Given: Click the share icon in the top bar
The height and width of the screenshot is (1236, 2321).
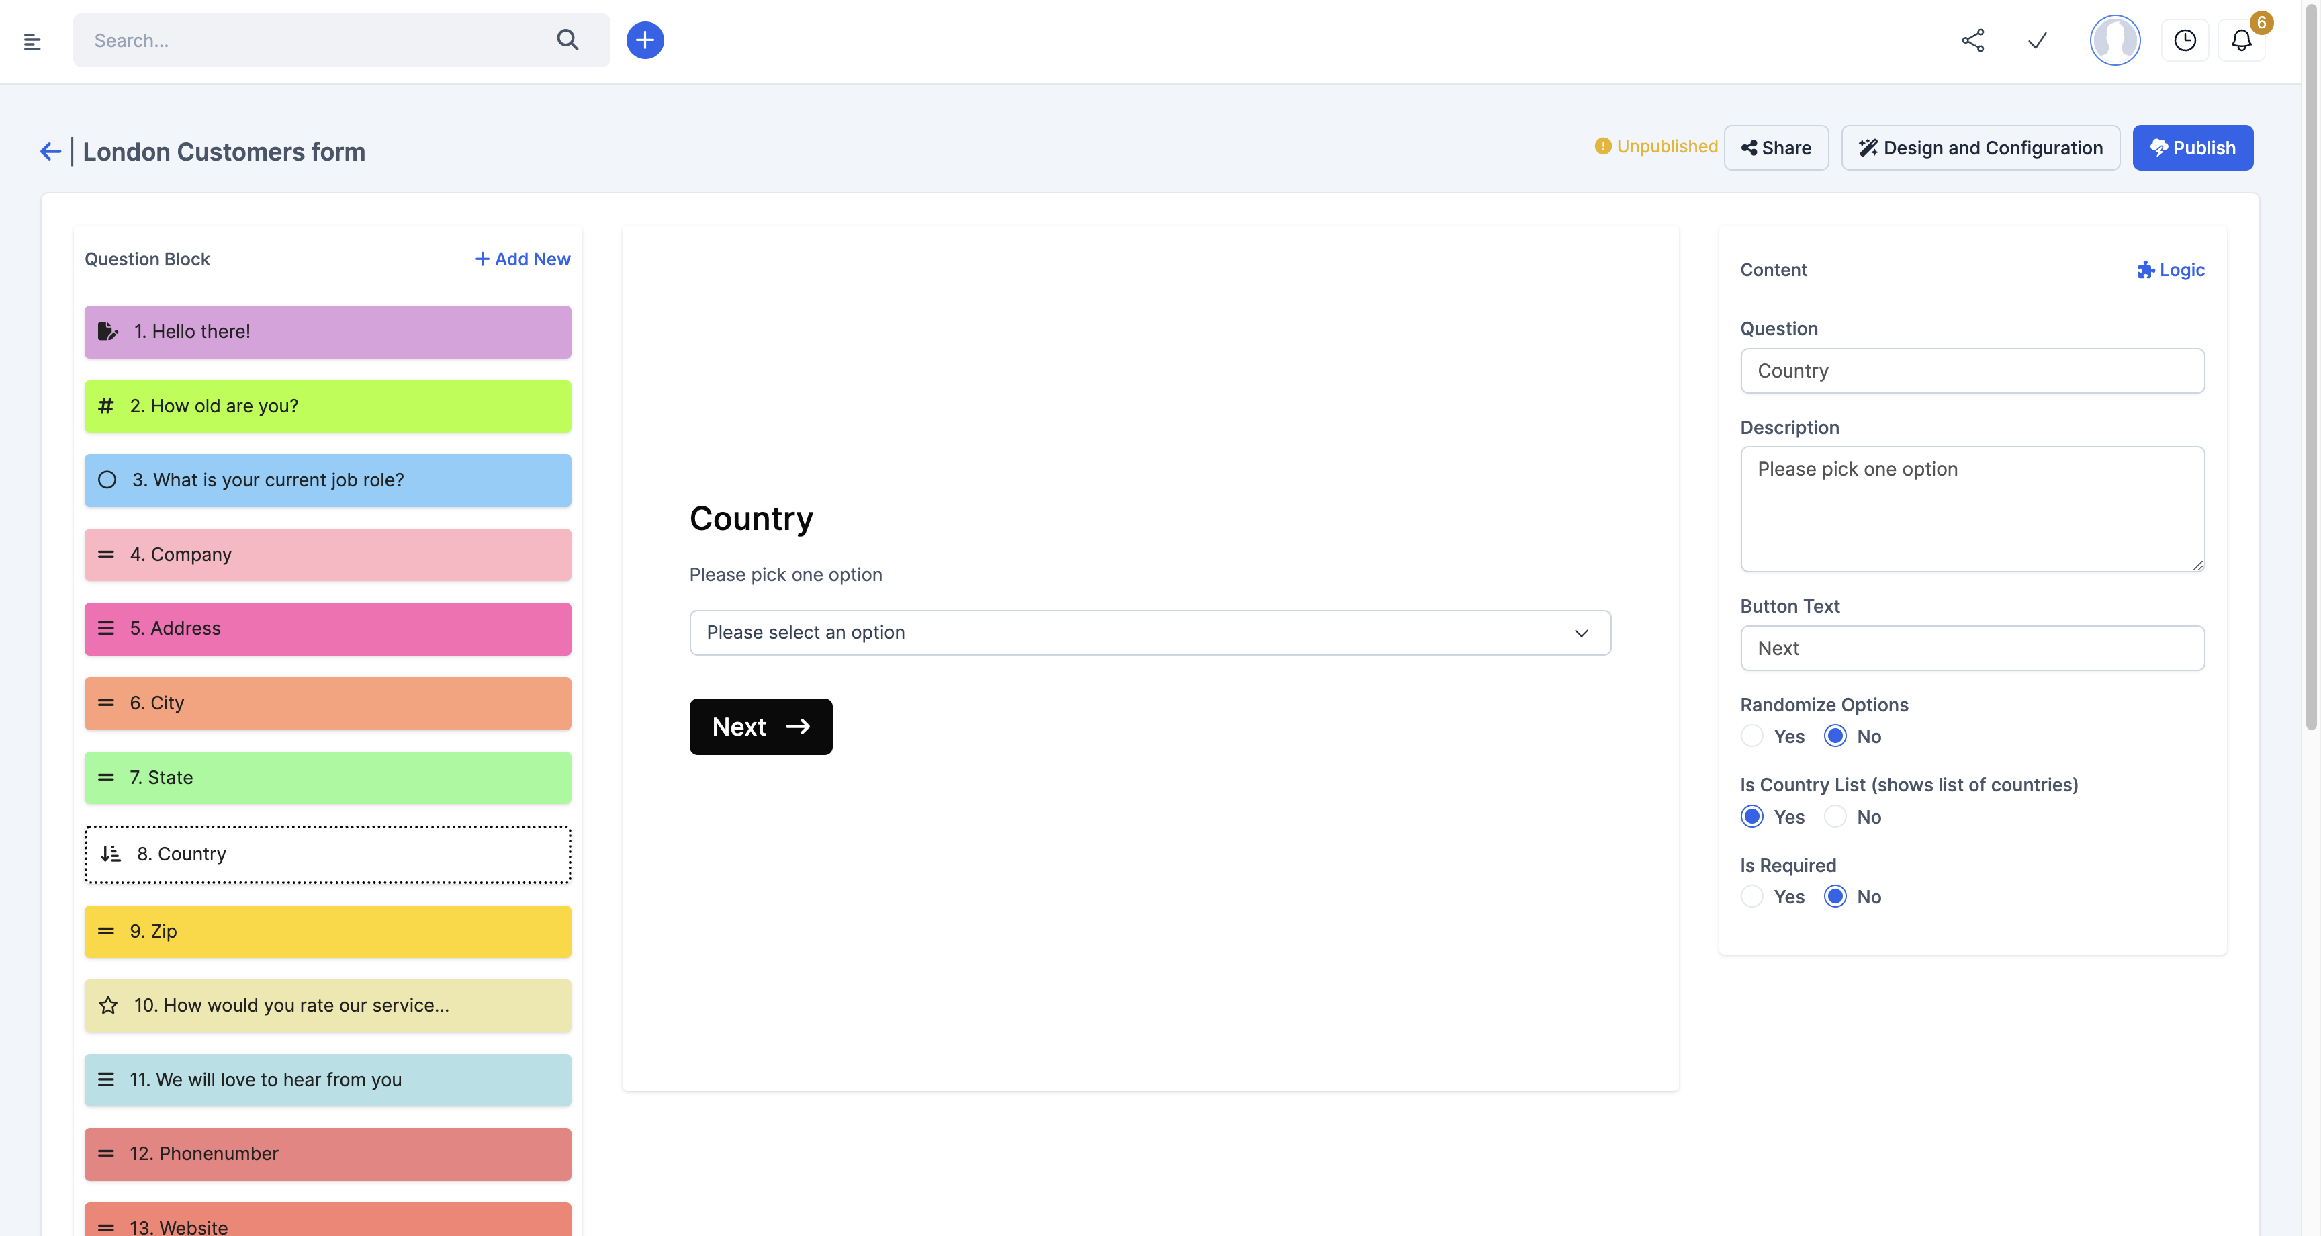Looking at the screenshot, I should [1972, 40].
